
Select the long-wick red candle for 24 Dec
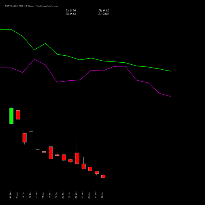pyautogui.click(x=77, y=158)
